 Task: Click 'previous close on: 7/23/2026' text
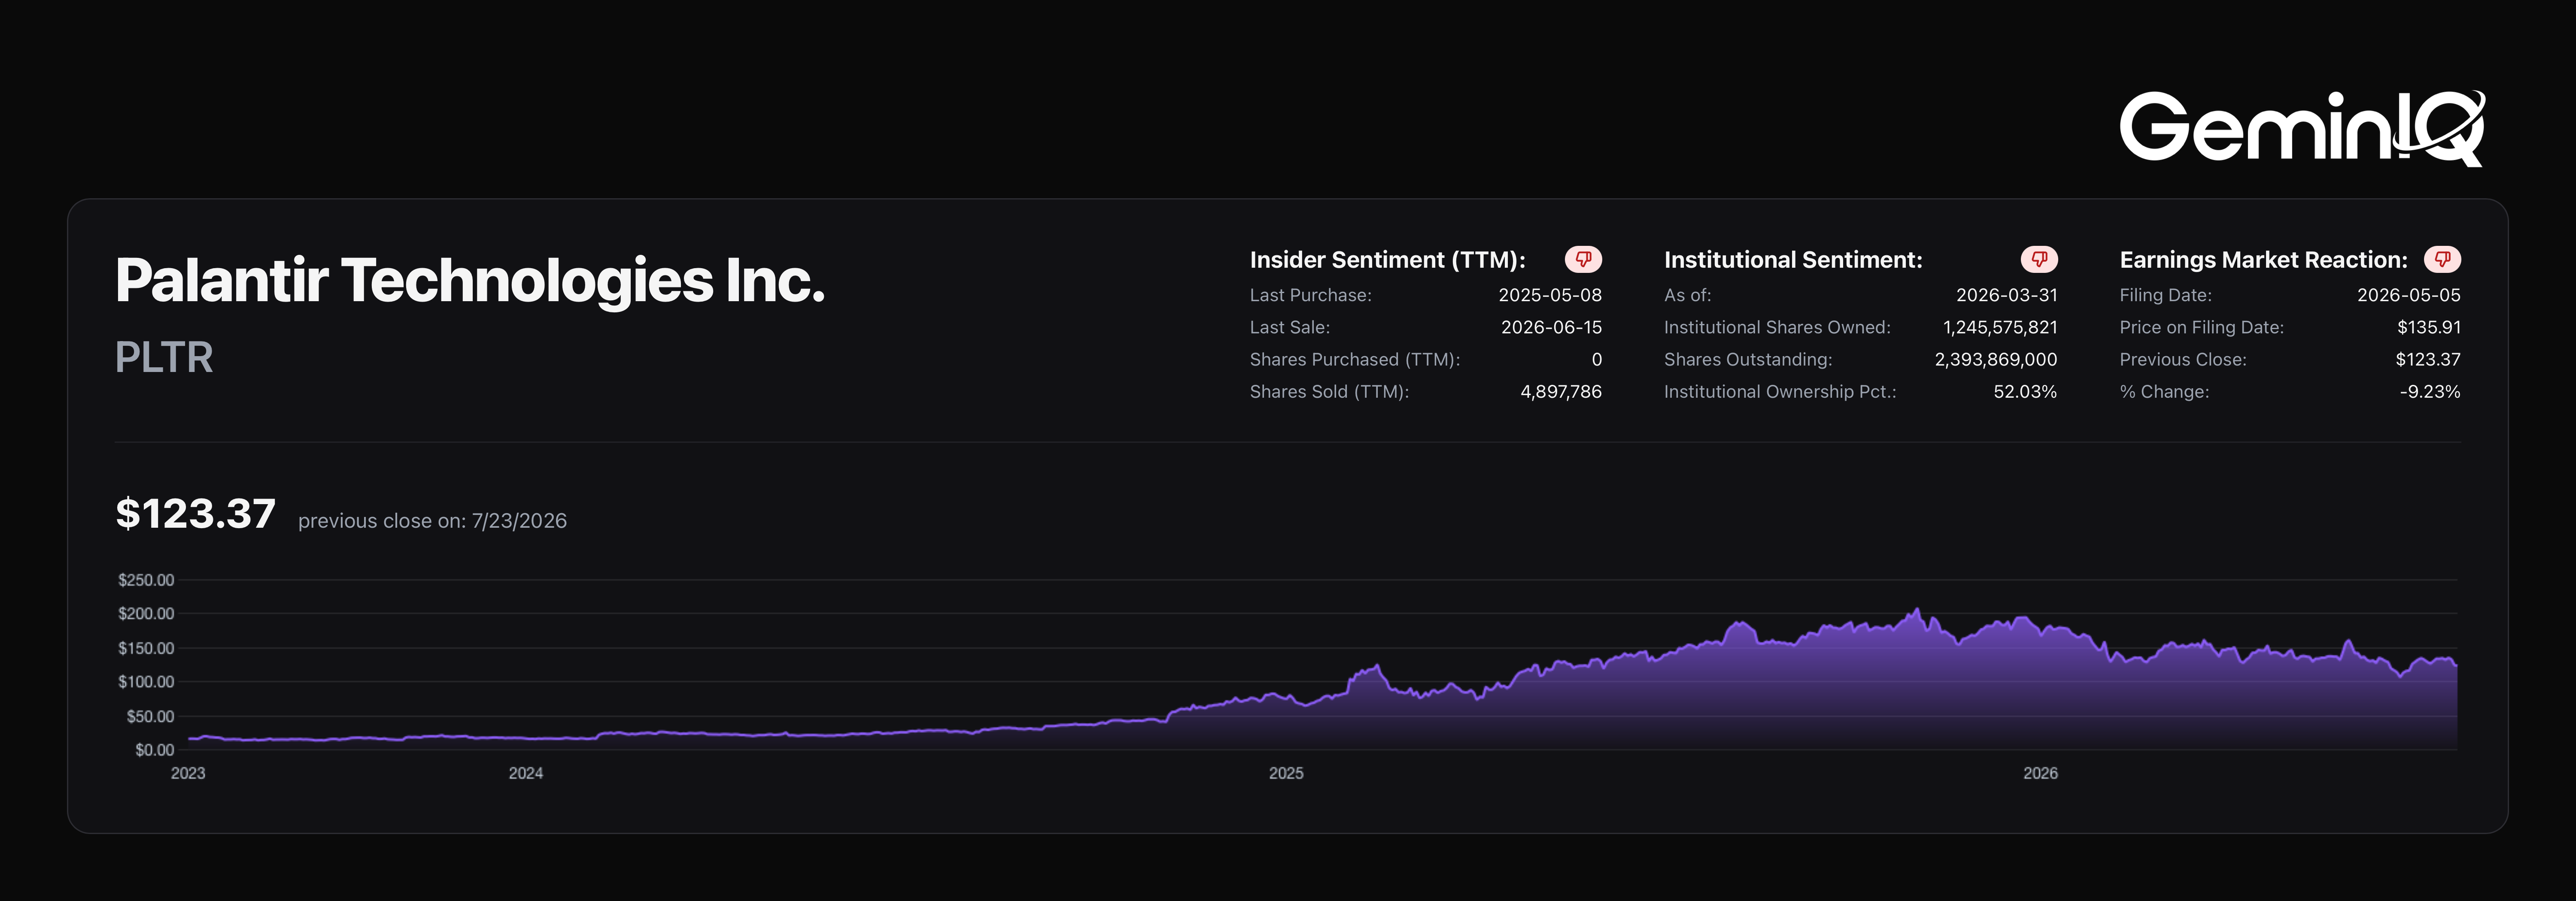(x=432, y=520)
